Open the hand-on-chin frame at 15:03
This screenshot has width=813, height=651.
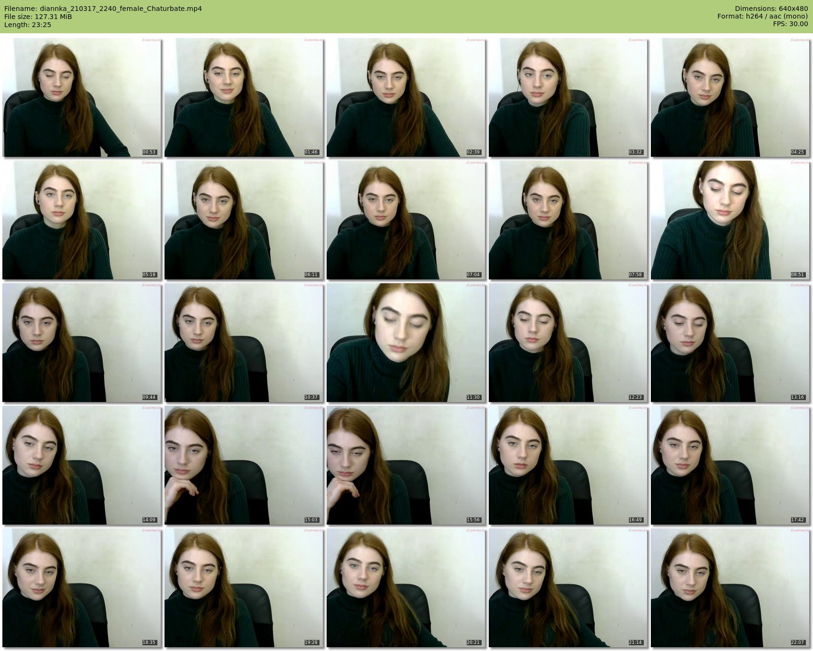244,465
